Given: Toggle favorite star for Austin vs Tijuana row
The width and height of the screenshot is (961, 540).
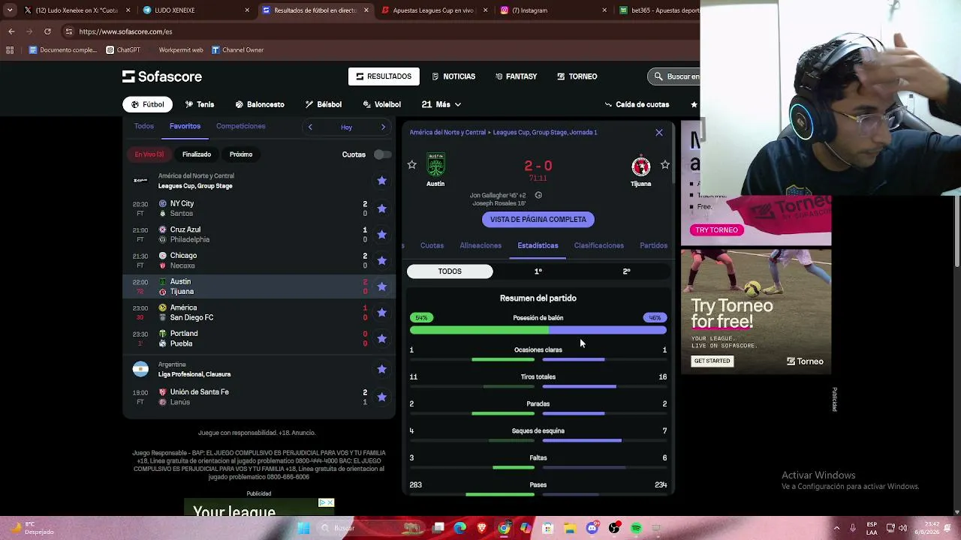Looking at the screenshot, I should [x=381, y=286].
